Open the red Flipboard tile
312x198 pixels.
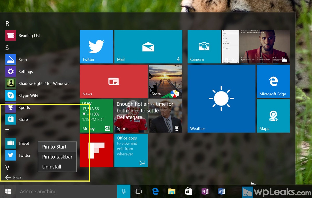tap(96, 150)
